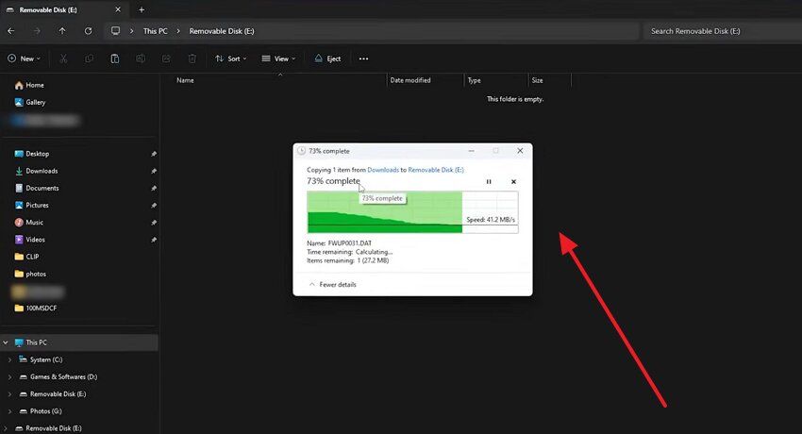This screenshot has height=434, width=802.
Task: Go back using the back arrow
Action: coord(10,31)
